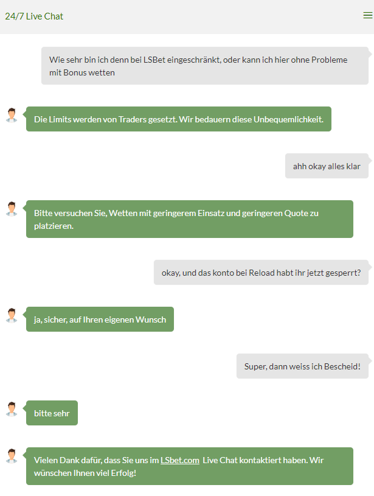Select the 'Bitte versuchen Sie, Wetten' message bubble
The image size is (374, 496).
190,219
